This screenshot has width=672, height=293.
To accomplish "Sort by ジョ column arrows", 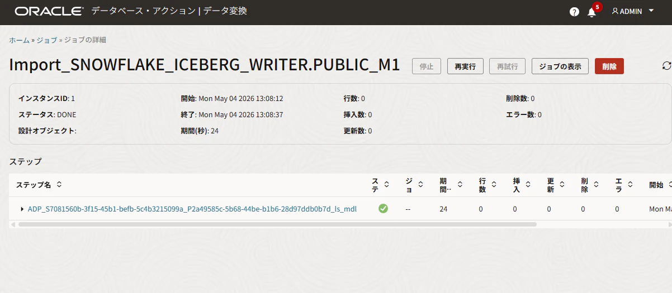I will tap(420, 185).
